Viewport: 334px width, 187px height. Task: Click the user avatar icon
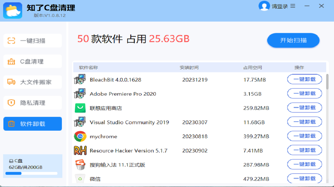(264, 6)
